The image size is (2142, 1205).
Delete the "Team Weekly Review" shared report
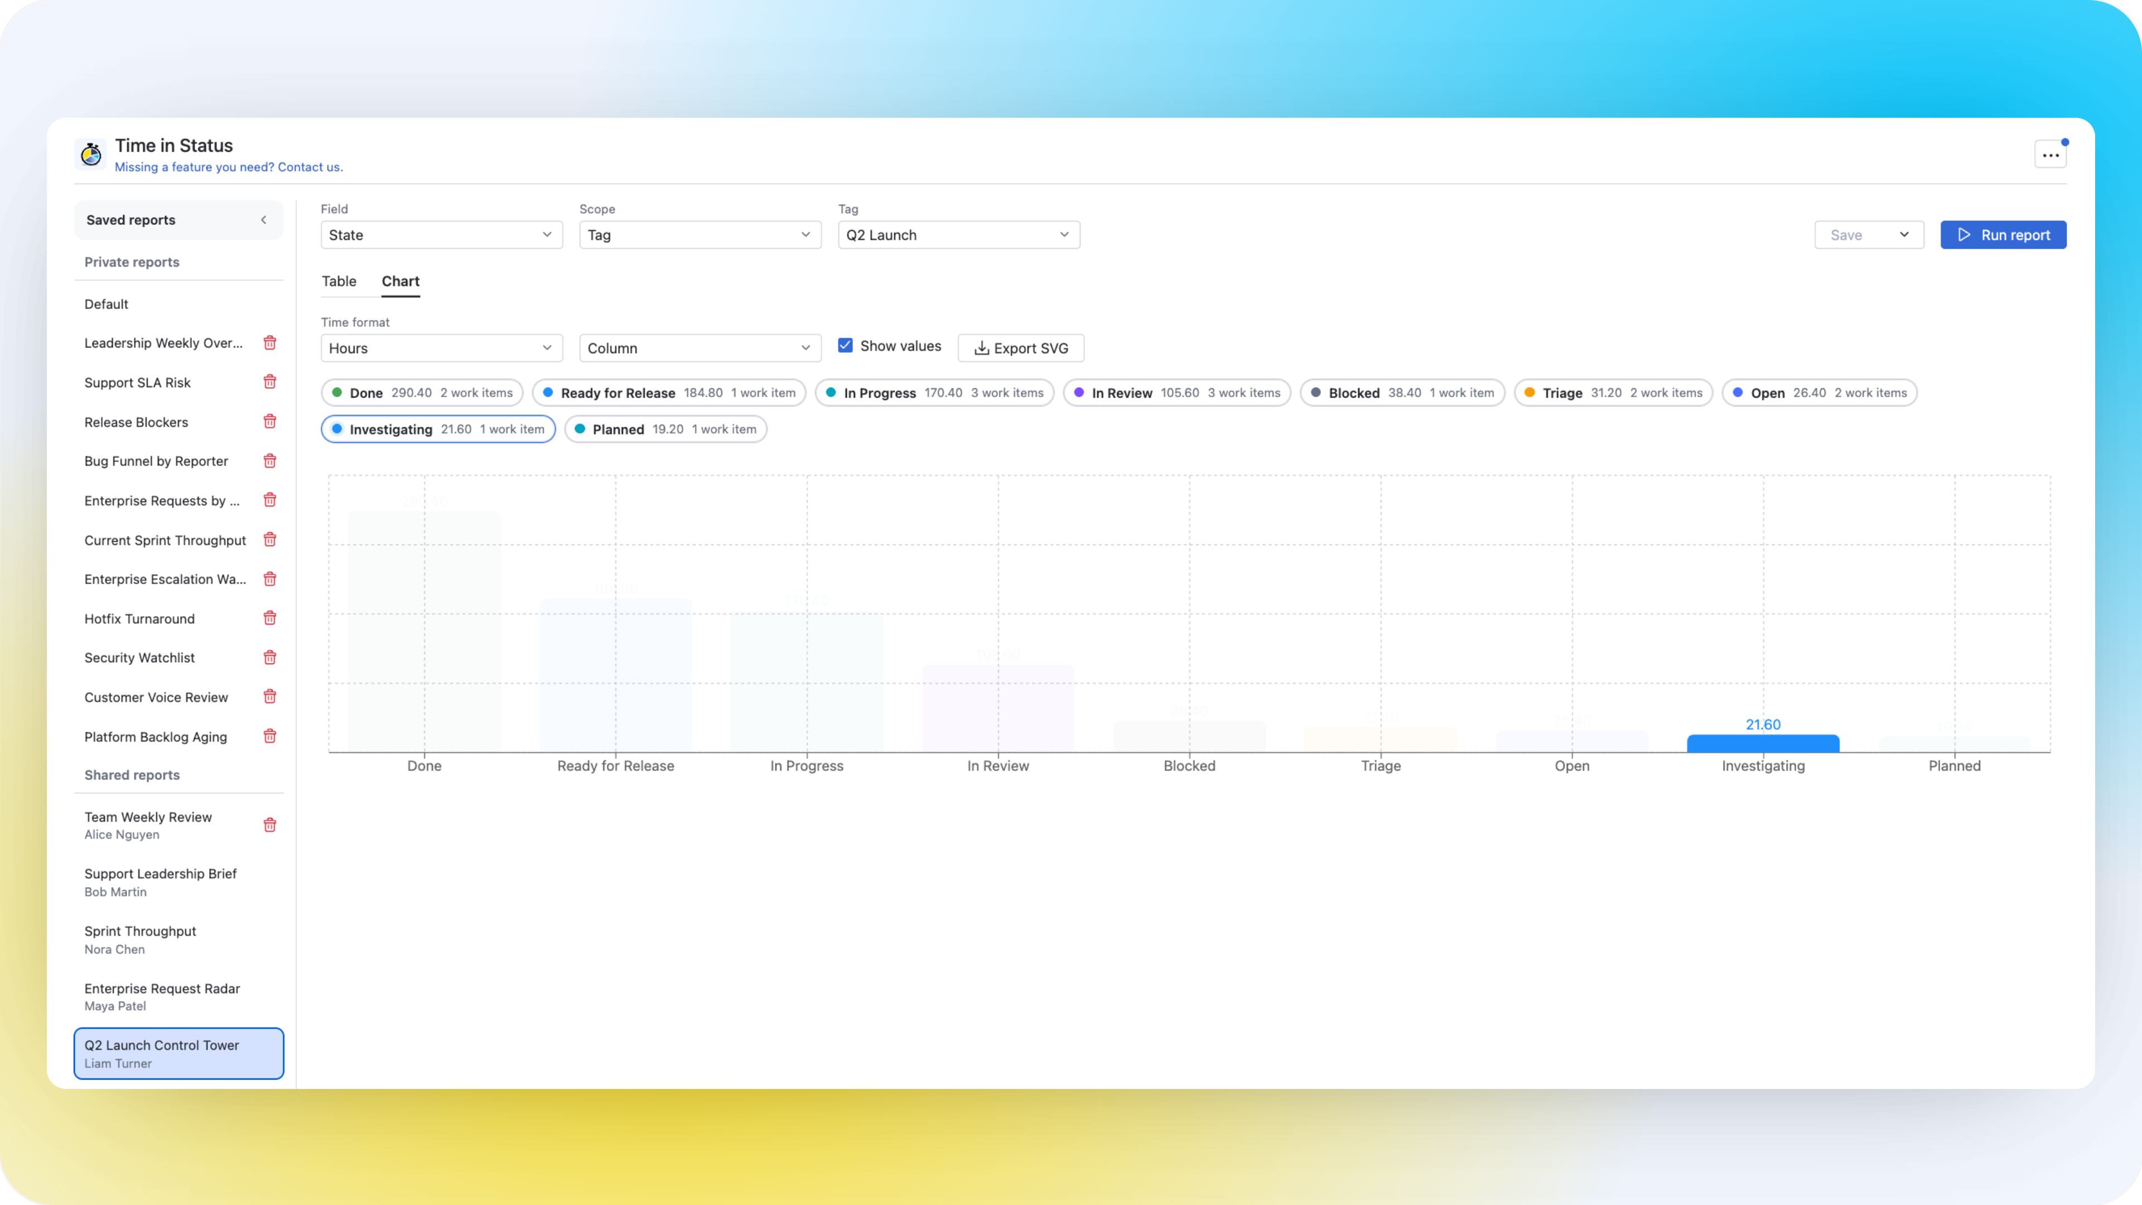click(270, 824)
